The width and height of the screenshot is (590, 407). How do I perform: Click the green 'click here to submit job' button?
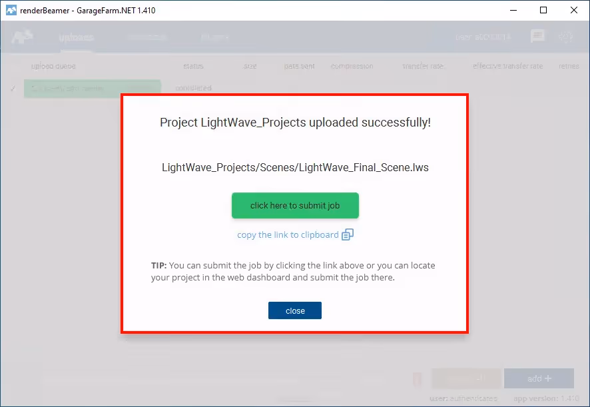pyautogui.click(x=295, y=206)
